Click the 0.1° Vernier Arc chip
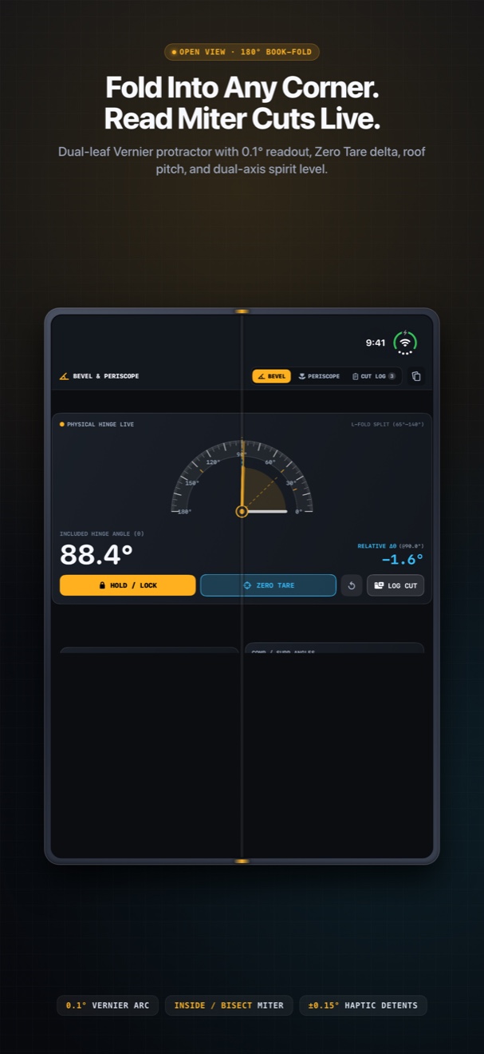The width and height of the screenshot is (484, 1054). click(108, 1005)
